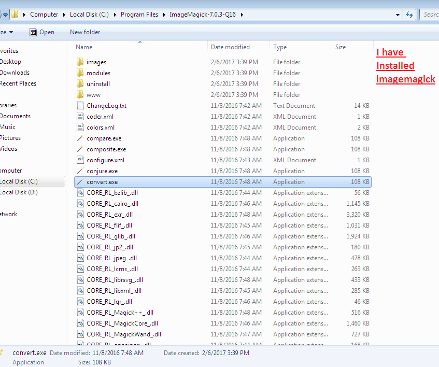This screenshot has height=367, width=439.
Task: Sort files by Date modified column
Action: tap(230, 47)
